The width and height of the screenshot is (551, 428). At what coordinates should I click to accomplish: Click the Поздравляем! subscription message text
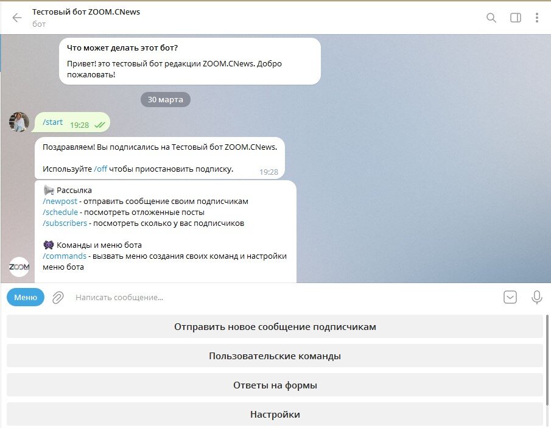tap(160, 147)
